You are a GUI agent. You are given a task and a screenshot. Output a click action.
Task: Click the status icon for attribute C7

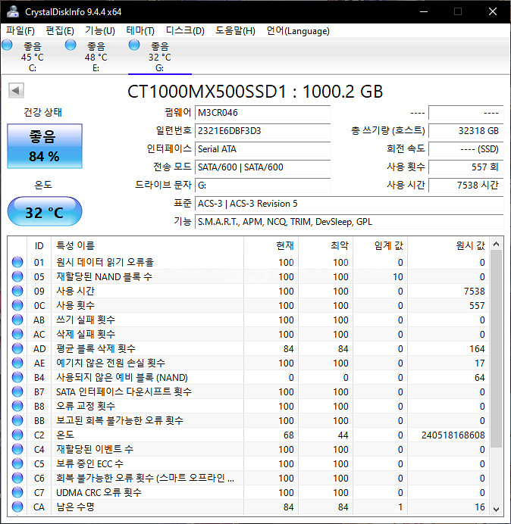point(17,492)
